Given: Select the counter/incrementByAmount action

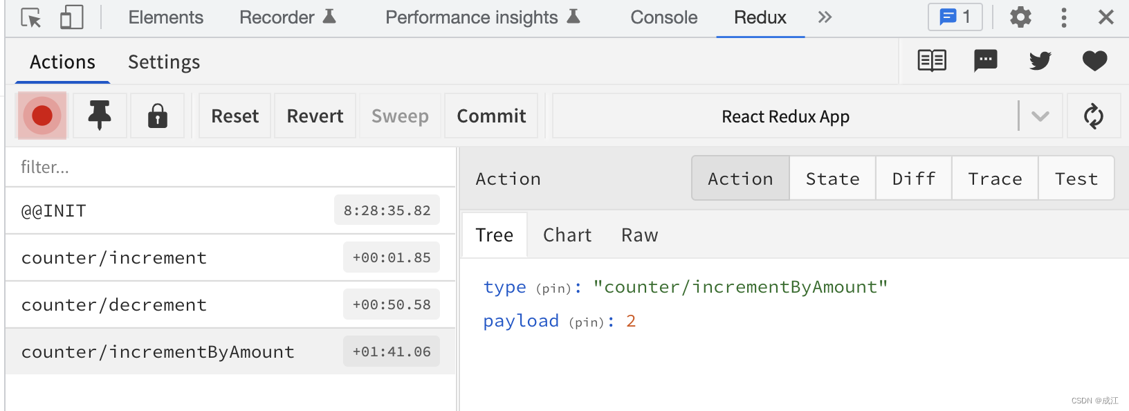Looking at the screenshot, I should tap(230, 351).
